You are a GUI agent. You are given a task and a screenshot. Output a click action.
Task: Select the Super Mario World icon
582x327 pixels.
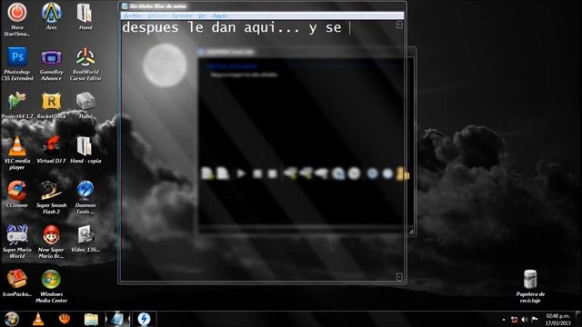pyautogui.click(x=17, y=242)
